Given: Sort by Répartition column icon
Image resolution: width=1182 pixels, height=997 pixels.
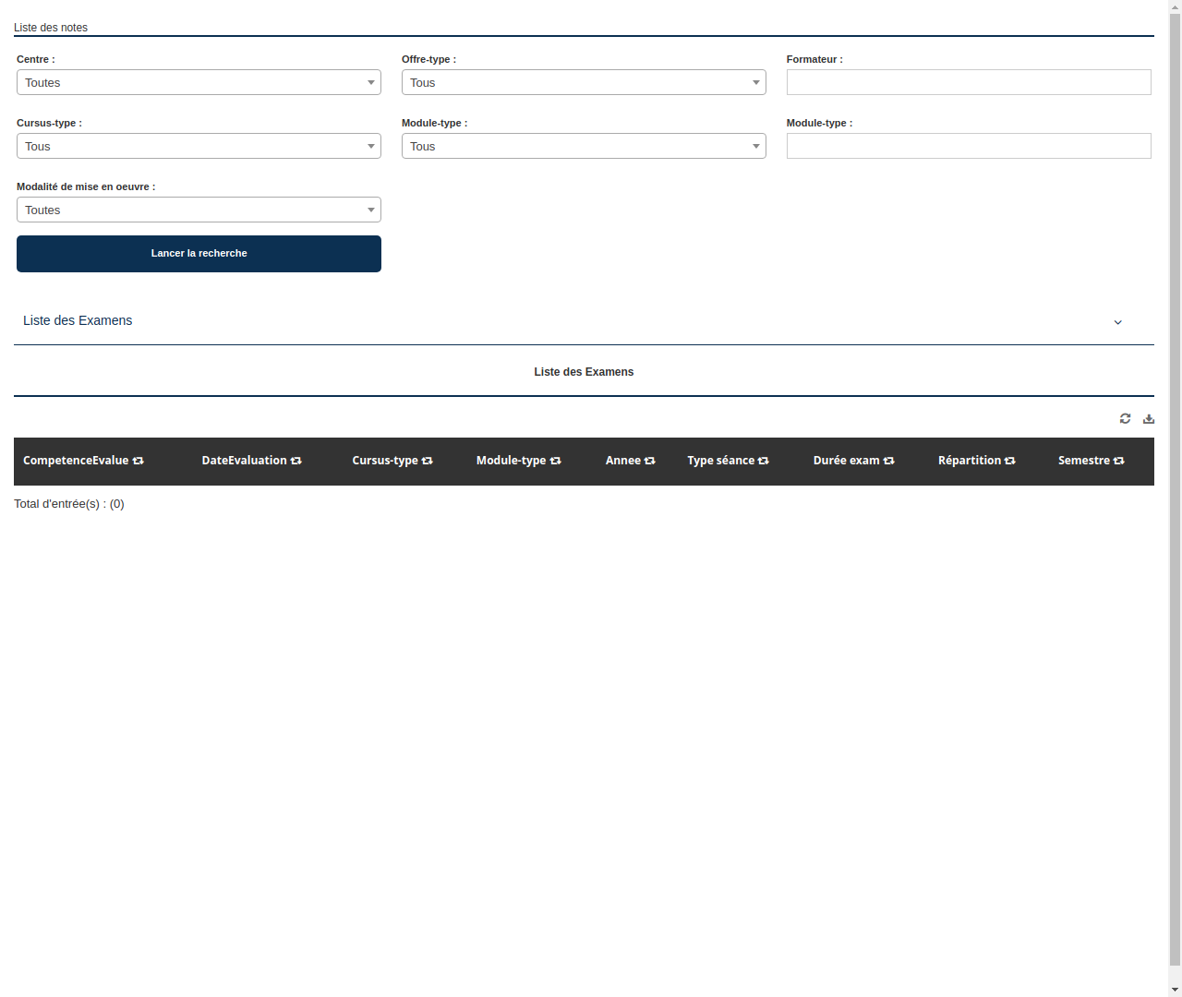Looking at the screenshot, I should tap(1009, 460).
